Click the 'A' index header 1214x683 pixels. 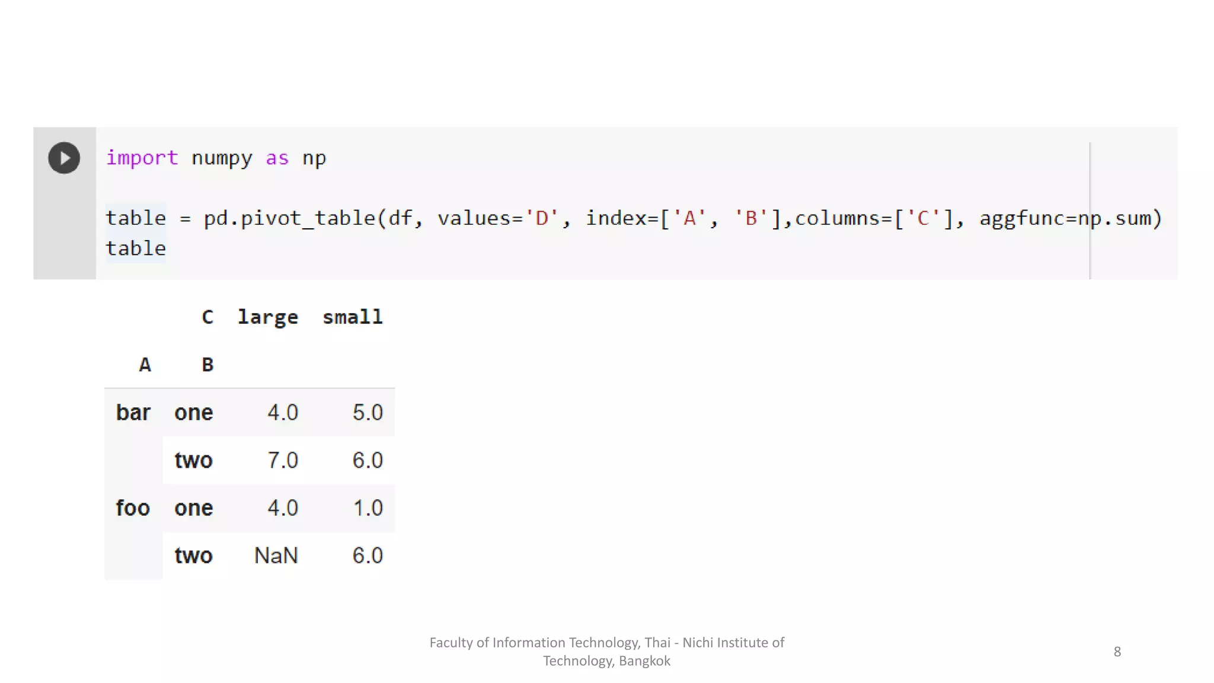145,365
